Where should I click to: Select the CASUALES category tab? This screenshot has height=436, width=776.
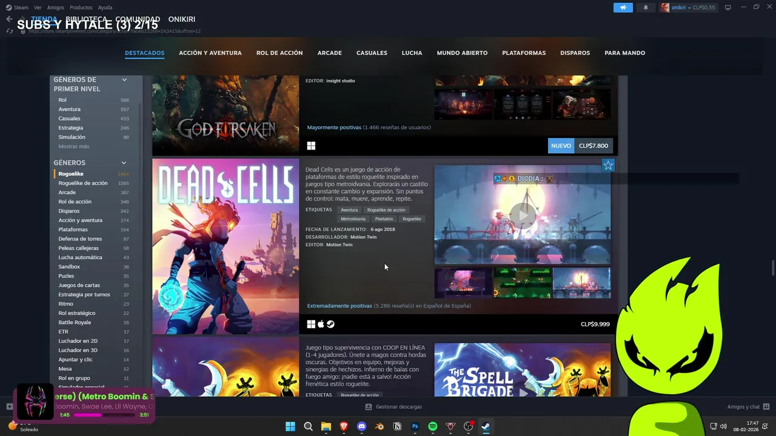372,53
